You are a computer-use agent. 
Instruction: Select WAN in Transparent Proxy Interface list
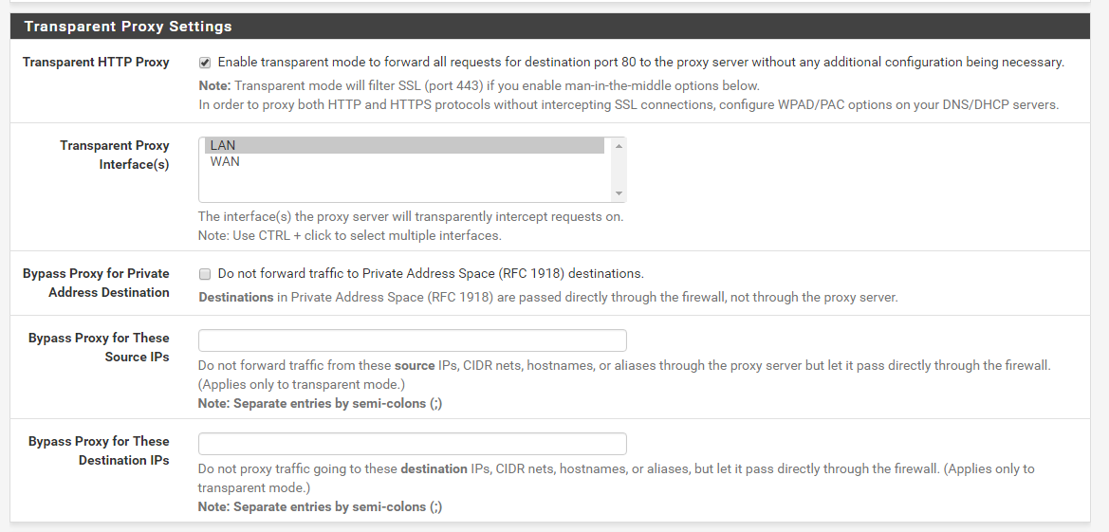(404, 161)
